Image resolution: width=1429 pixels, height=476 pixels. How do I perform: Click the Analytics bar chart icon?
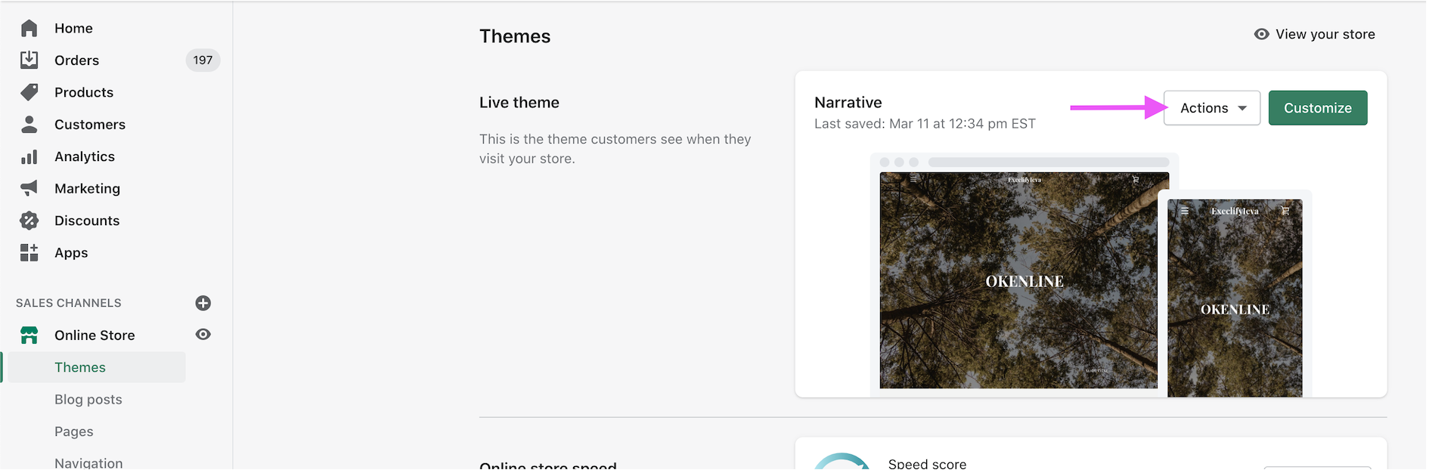click(x=29, y=156)
